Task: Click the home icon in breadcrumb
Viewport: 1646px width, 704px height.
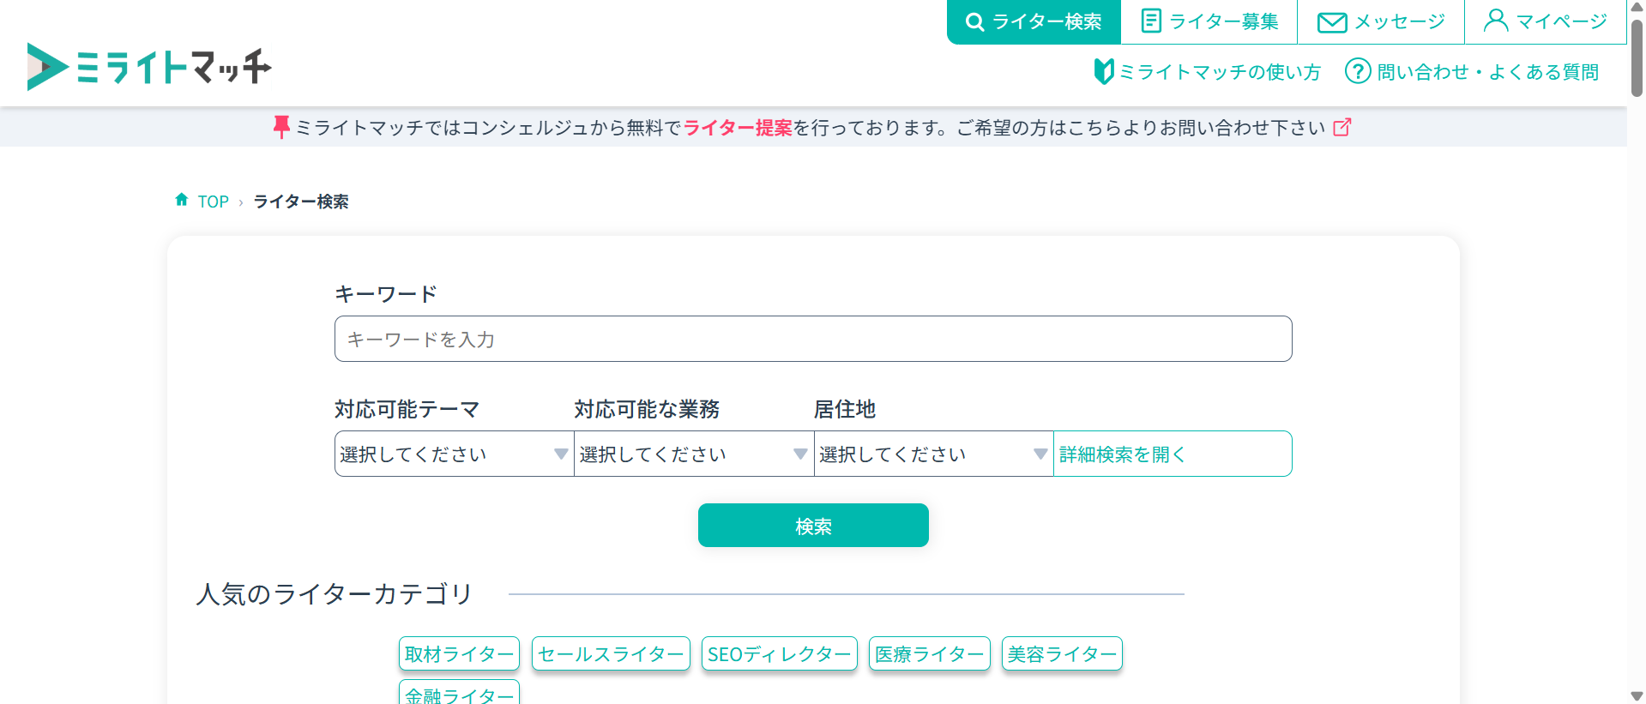Action: pos(182,201)
